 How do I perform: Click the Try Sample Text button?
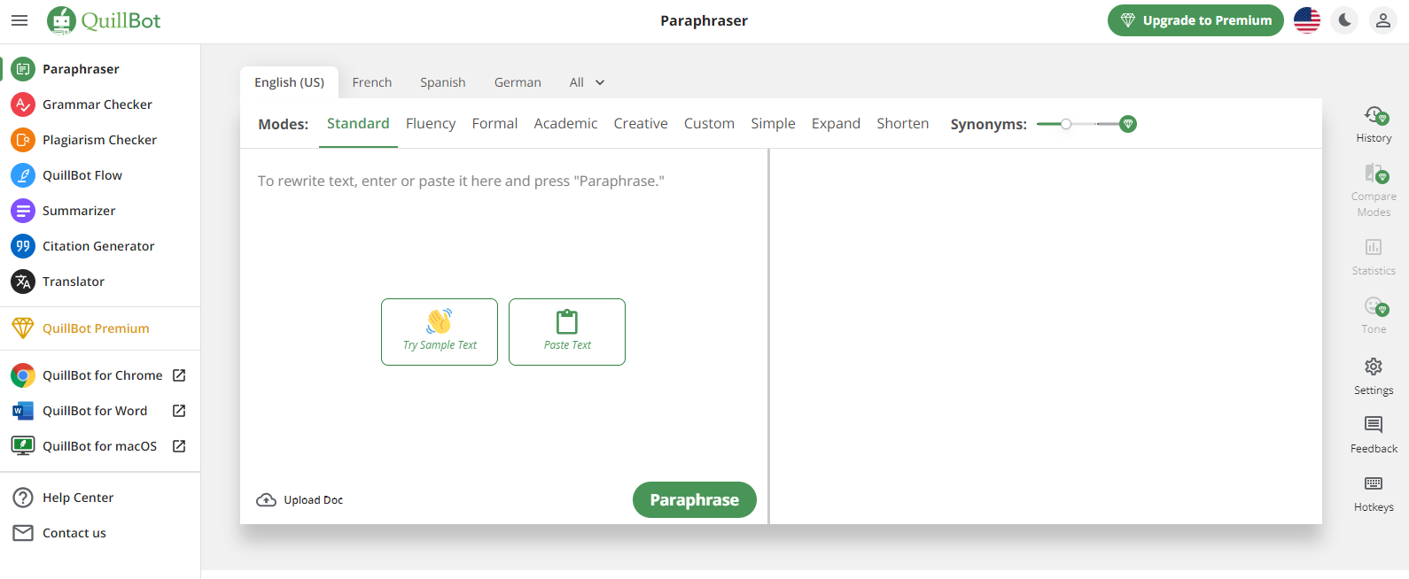pos(440,332)
